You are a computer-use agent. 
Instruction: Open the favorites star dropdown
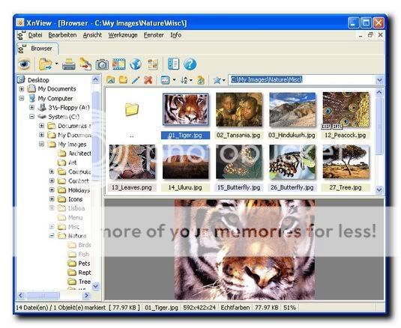click(219, 80)
